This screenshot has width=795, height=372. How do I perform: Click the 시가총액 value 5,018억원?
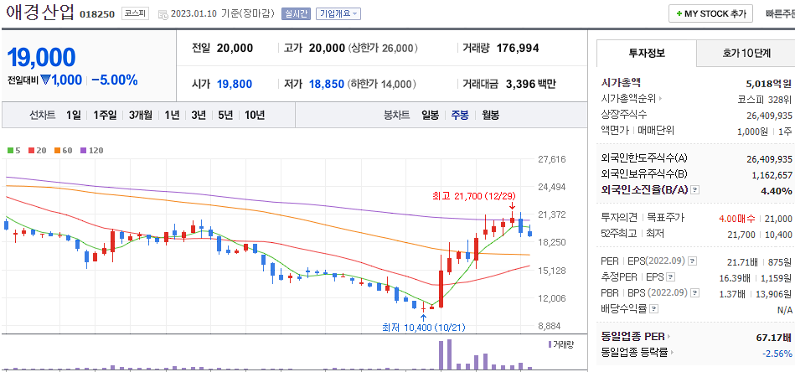[769, 84]
